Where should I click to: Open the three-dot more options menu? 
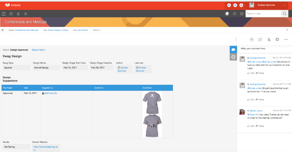point(286,39)
